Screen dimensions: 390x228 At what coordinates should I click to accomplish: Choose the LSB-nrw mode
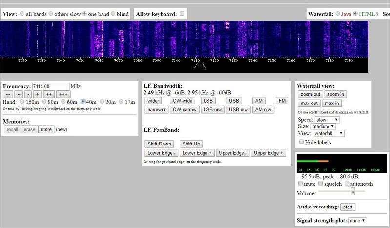213,109
